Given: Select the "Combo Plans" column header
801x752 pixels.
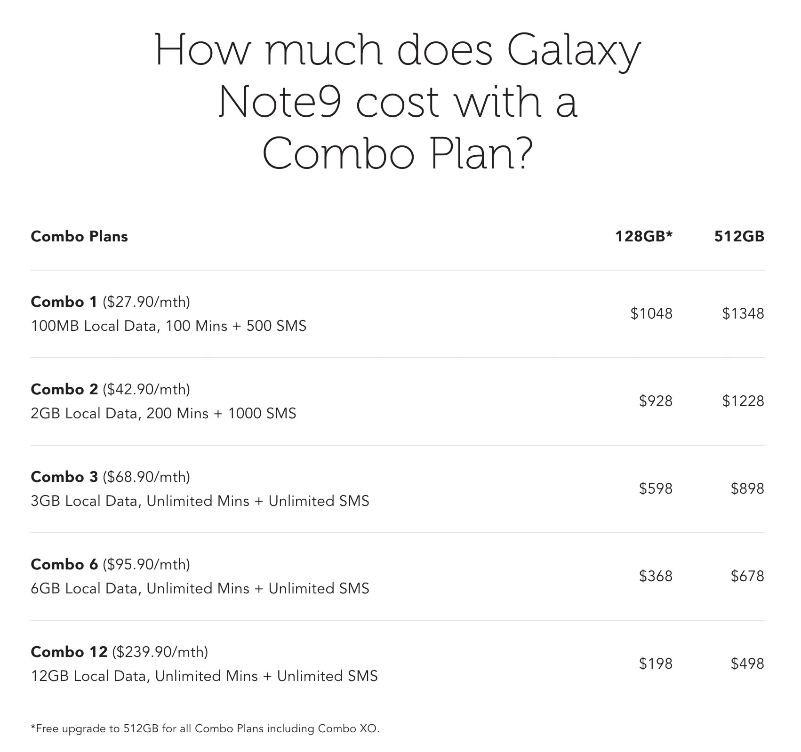Looking at the screenshot, I should (x=79, y=236).
